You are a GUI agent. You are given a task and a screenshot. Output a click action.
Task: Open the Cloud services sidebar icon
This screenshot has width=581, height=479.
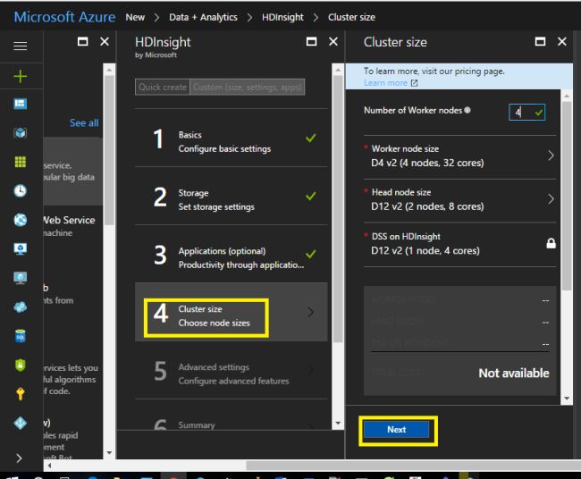[20, 307]
